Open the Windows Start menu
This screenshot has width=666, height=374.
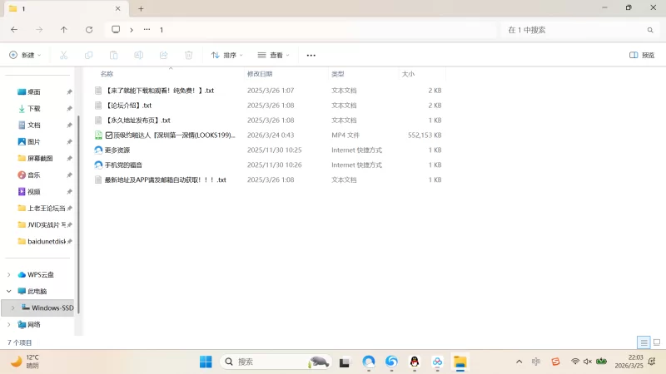(x=206, y=362)
